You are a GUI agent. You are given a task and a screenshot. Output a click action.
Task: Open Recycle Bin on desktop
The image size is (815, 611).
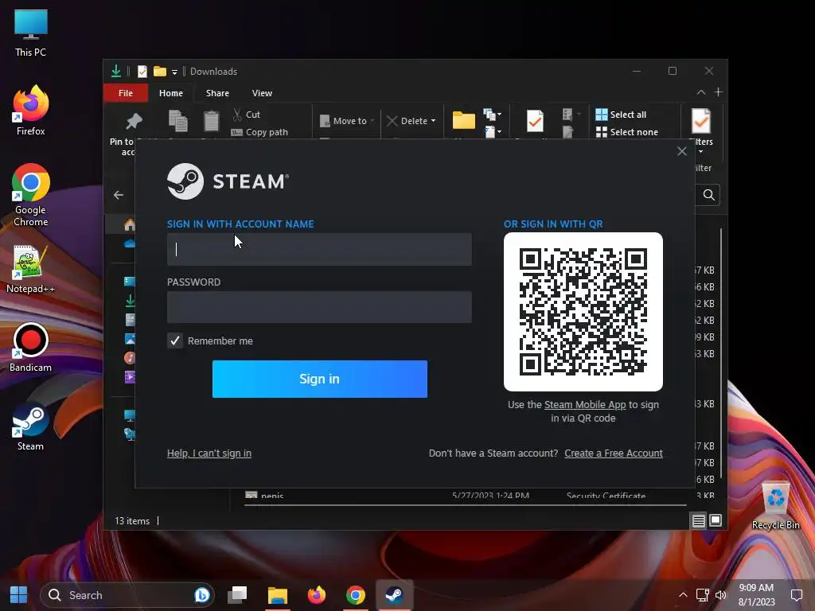[x=775, y=505]
